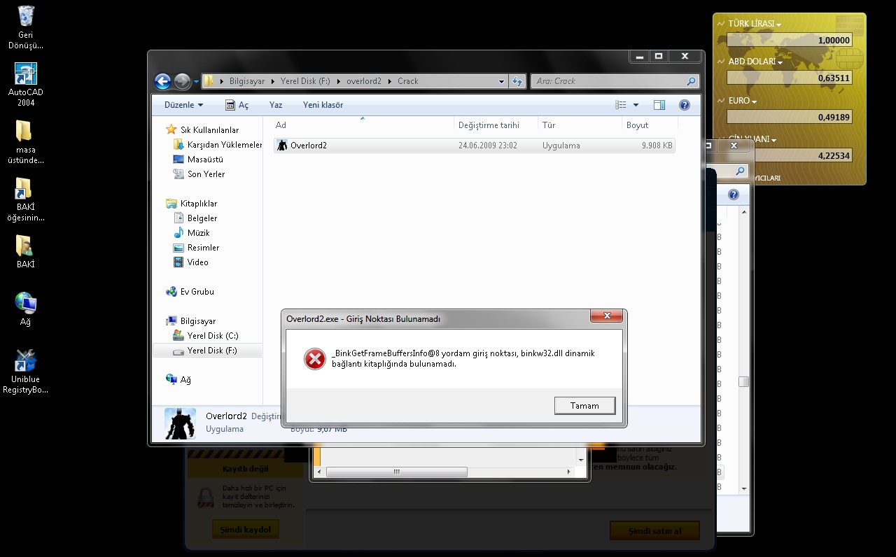Open BAKİ öğesinin shortcut icon
The width and height of the screenshot is (896, 557).
click(25, 199)
